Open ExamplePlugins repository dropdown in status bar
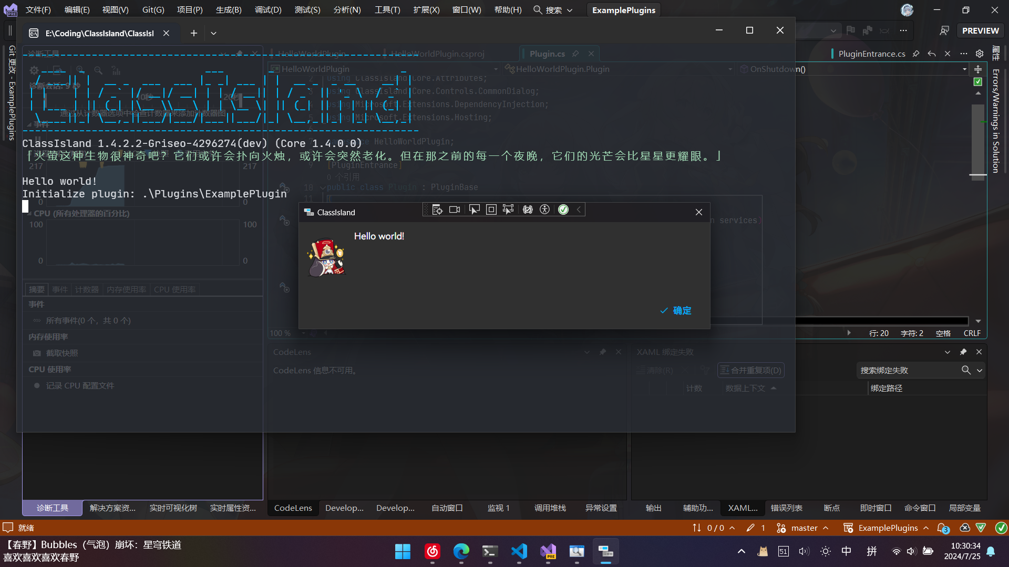1009x567 pixels. pyautogui.click(x=888, y=528)
